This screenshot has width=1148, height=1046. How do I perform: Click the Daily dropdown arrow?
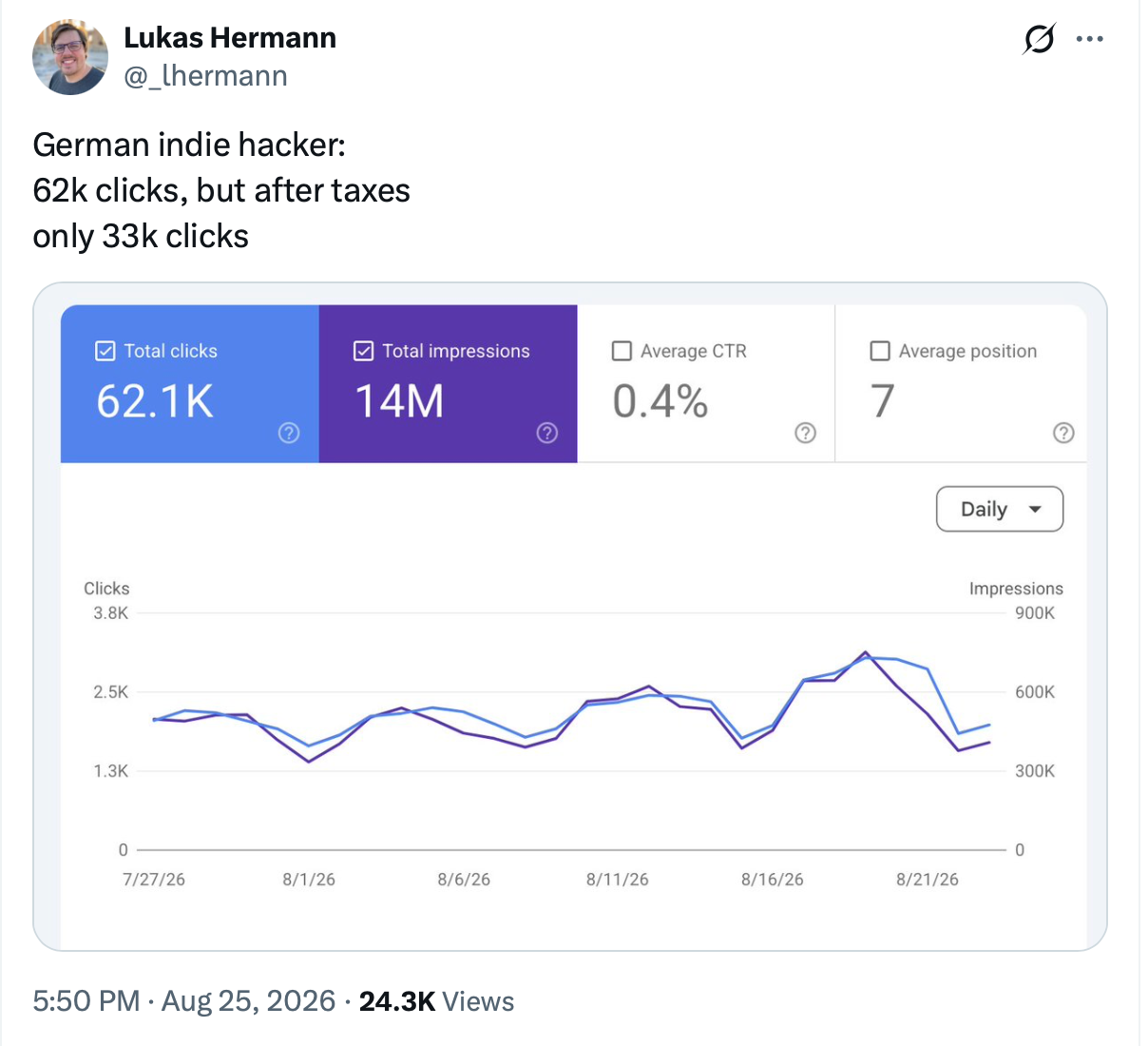pyautogui.click(x=1035, y=510)
